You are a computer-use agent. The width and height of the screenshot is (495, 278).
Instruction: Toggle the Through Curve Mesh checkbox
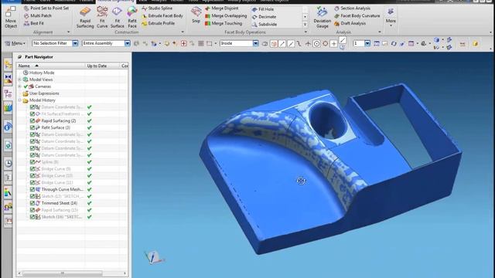tap(32, 189)
